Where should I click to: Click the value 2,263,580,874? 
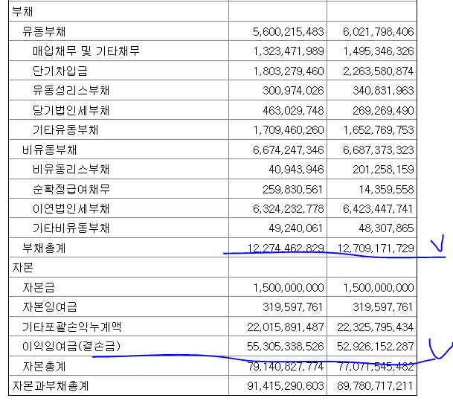pos(378,71)
